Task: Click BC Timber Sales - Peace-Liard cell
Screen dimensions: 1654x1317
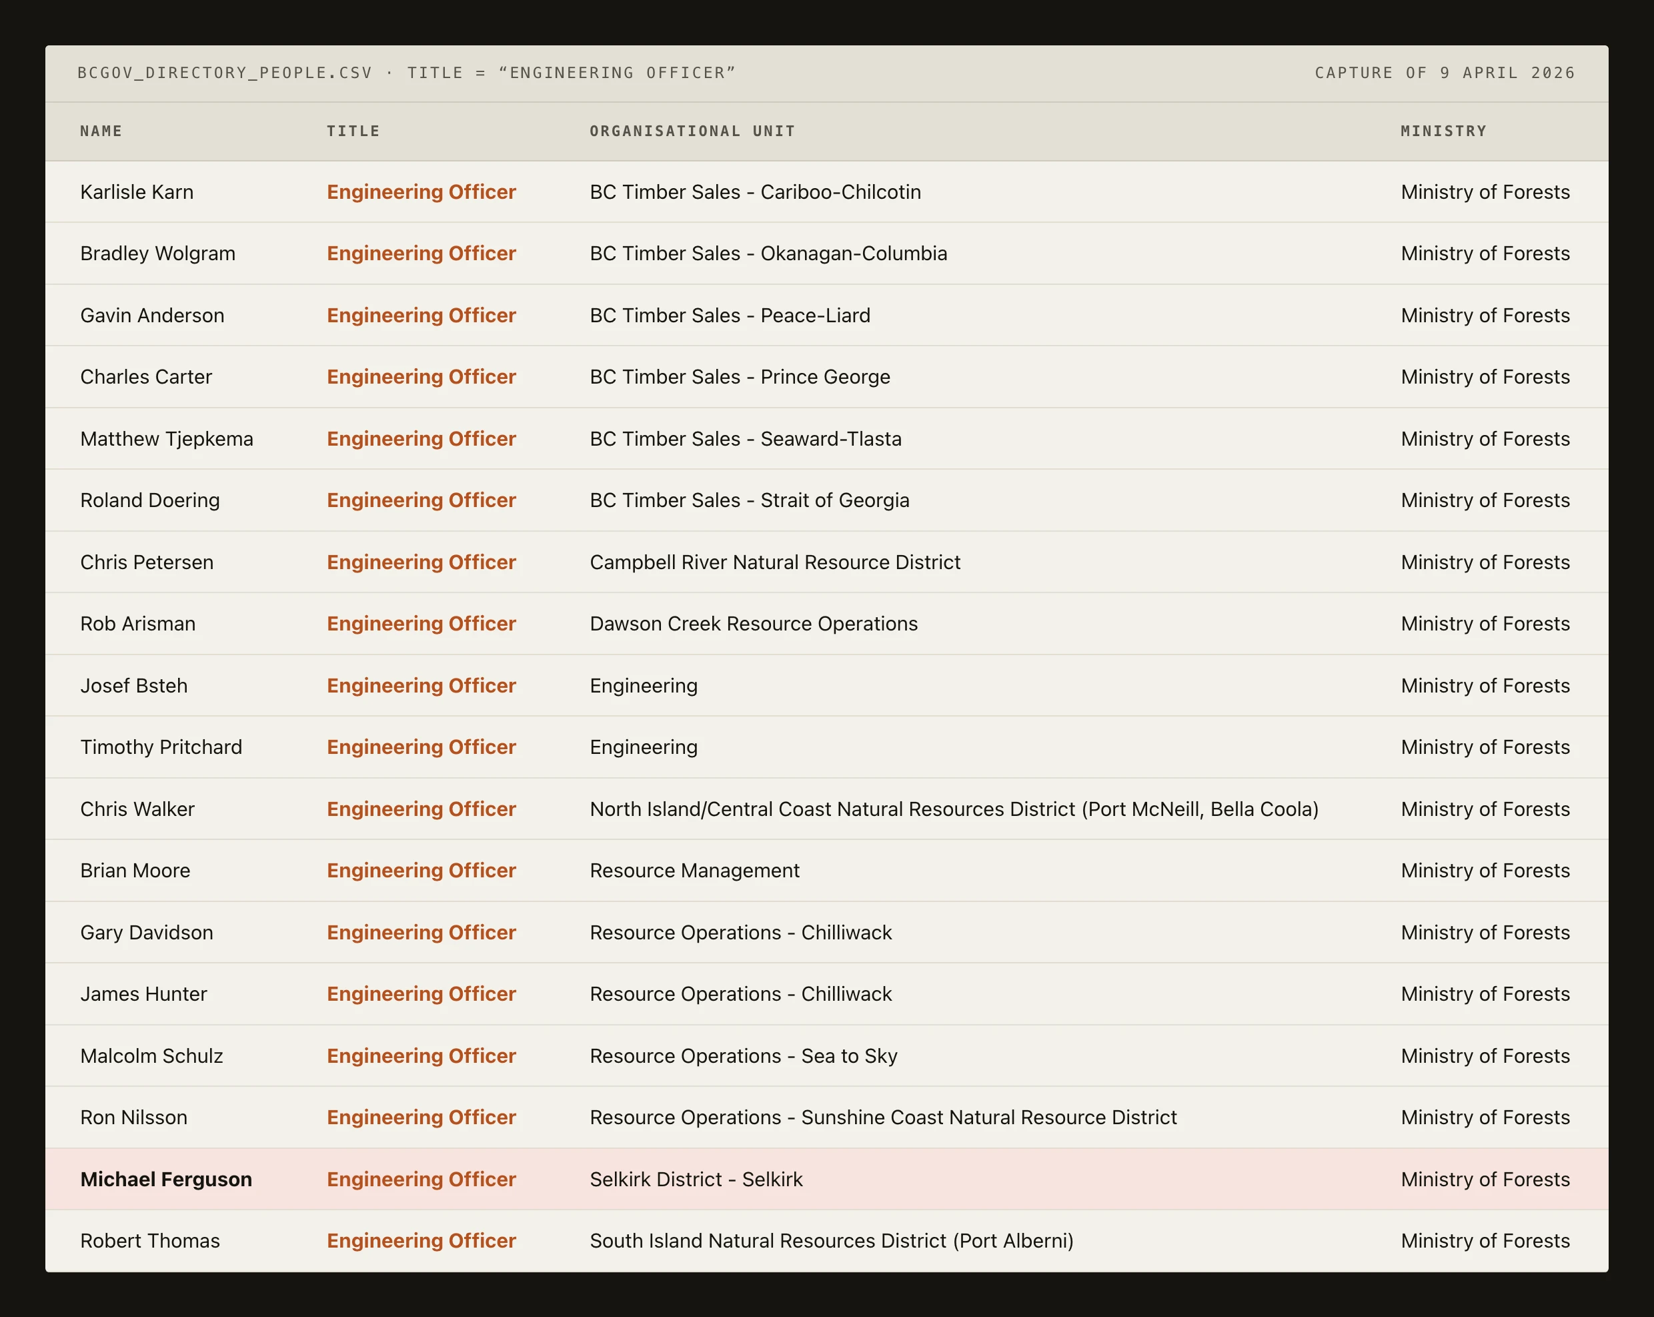Action: pos(730,316)
